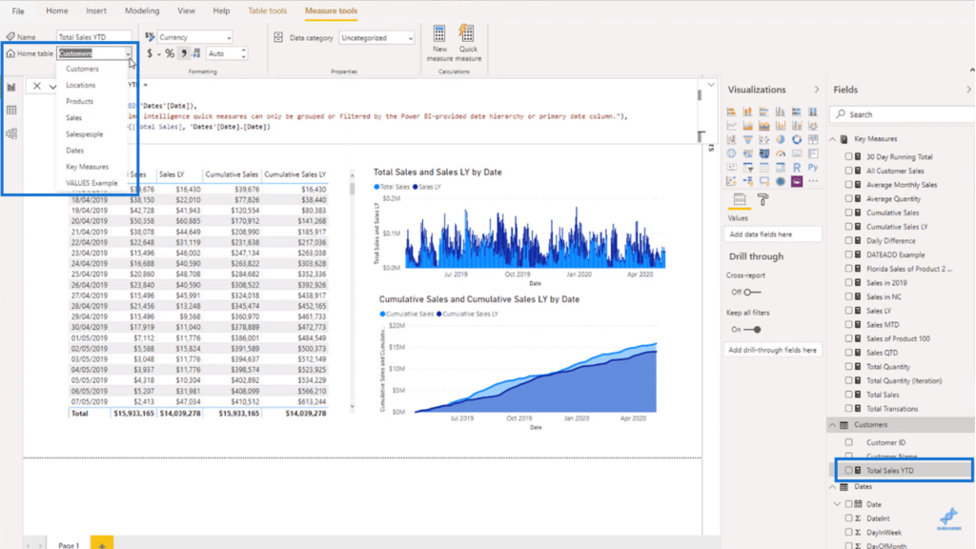Cancel the formula edit with X

click(x=37, y=86)
